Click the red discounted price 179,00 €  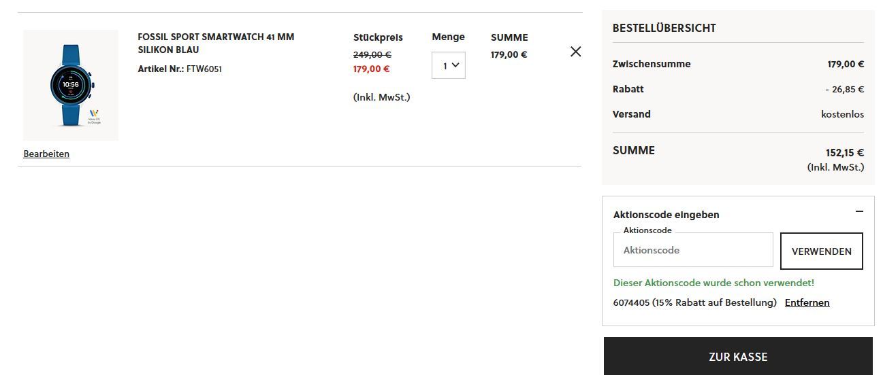point(371,69)
